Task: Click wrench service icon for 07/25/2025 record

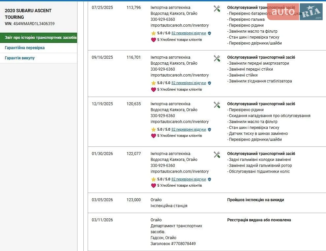Action: pyautogui.click(x=217, y=9)
